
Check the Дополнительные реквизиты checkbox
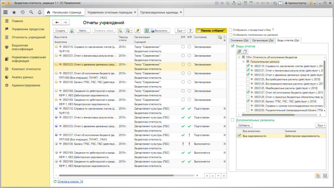click(x=233, y=120)
